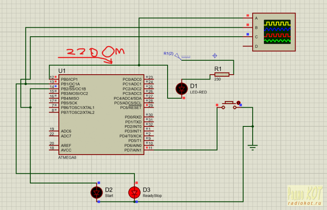Click the oscilloscope instrument display

click(x=277, y=32)
